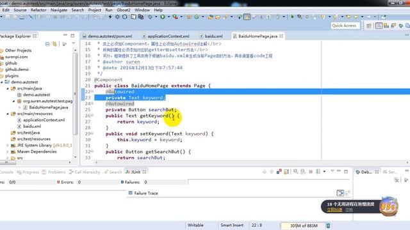Toggle fold marker at line 26 getKeyword method
Image resolution: width=410 pixels, height=230 pixels.
coord(92,115)
